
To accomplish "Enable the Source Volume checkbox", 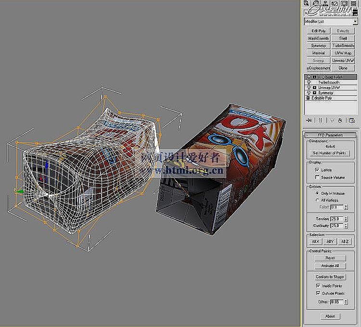I will point(317,177).
